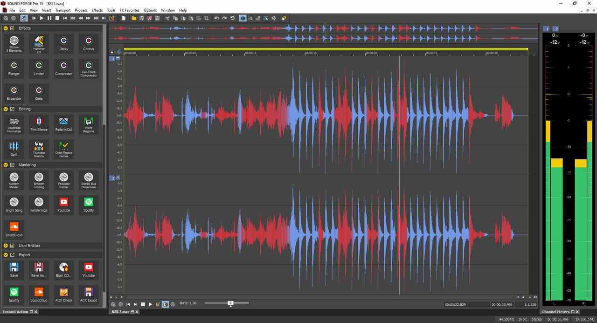Viewport: 597px width, 323px height.
Task: Toggle the waveform lock icon
Action: [x=112, y=52]
